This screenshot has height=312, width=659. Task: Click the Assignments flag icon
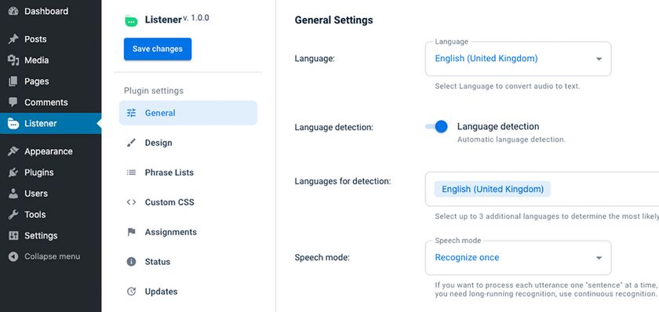pos(132,232)
